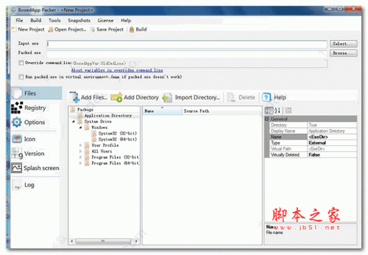Select the Type property value External
This screenshot has width=368, height=255.
(332, 143)
